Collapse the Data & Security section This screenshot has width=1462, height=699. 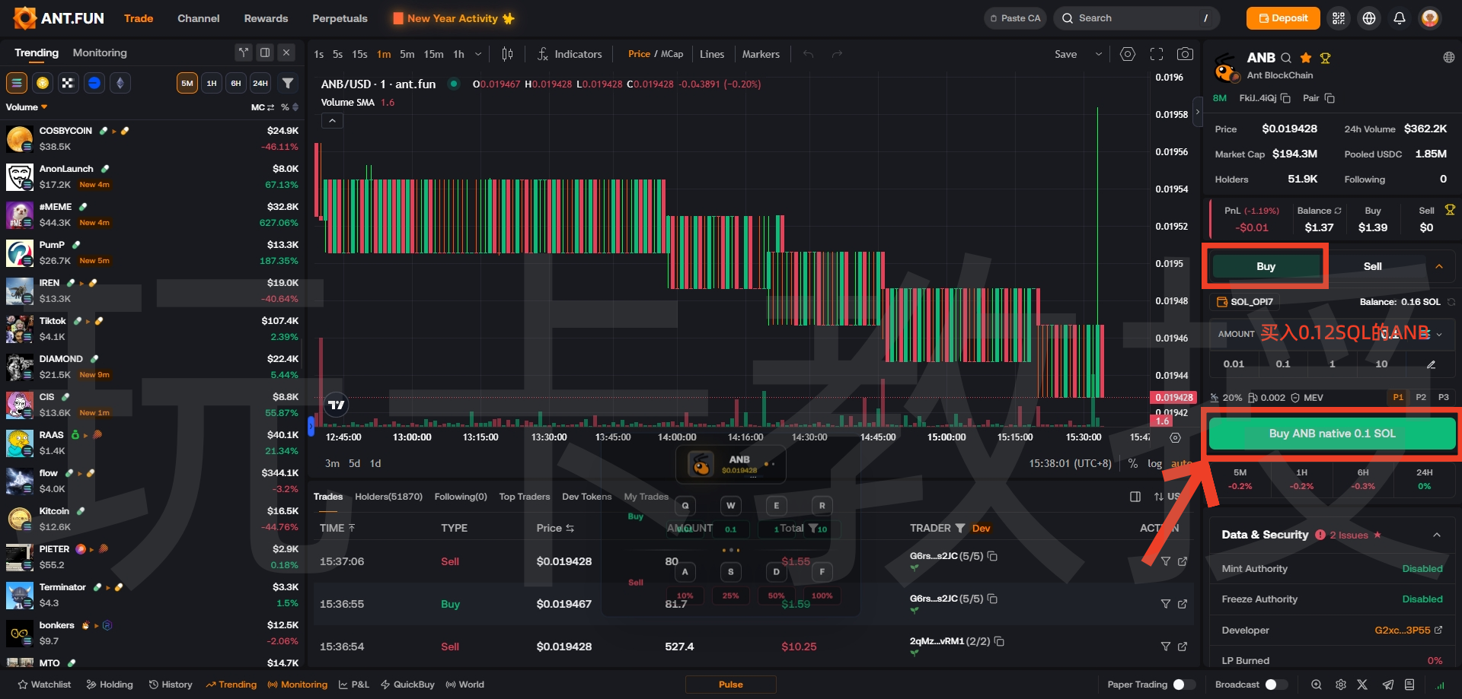1437,535
